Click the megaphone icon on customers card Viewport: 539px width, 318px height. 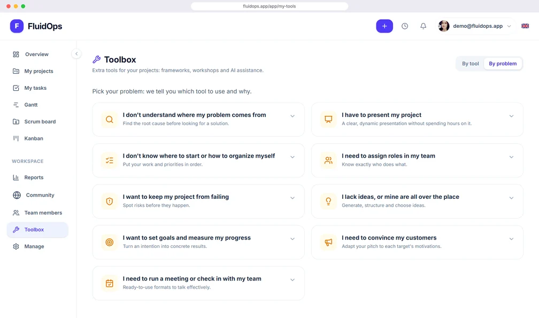(328, 242)
